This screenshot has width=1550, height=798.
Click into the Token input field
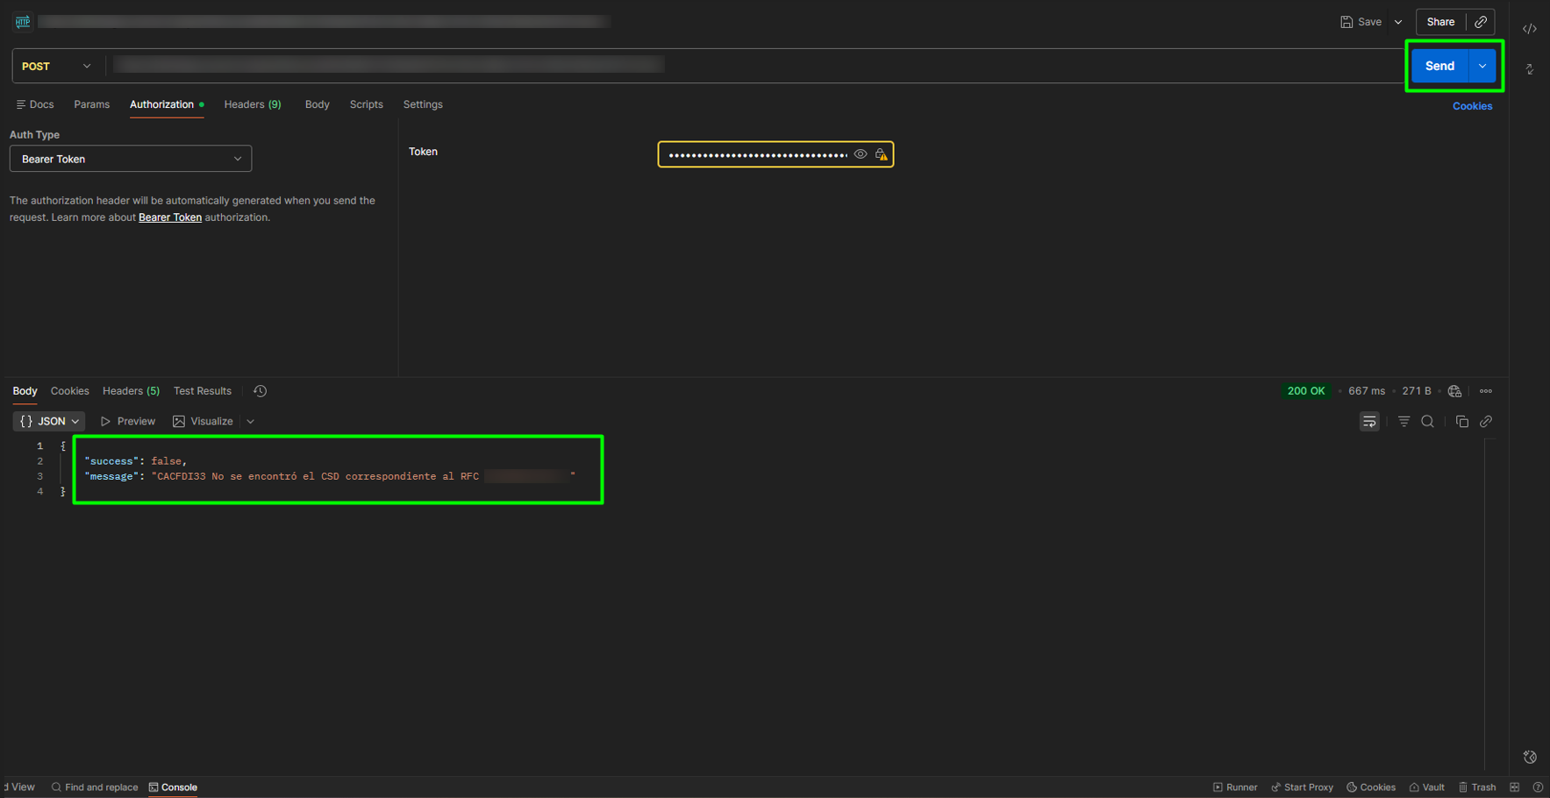click(756, 155)
